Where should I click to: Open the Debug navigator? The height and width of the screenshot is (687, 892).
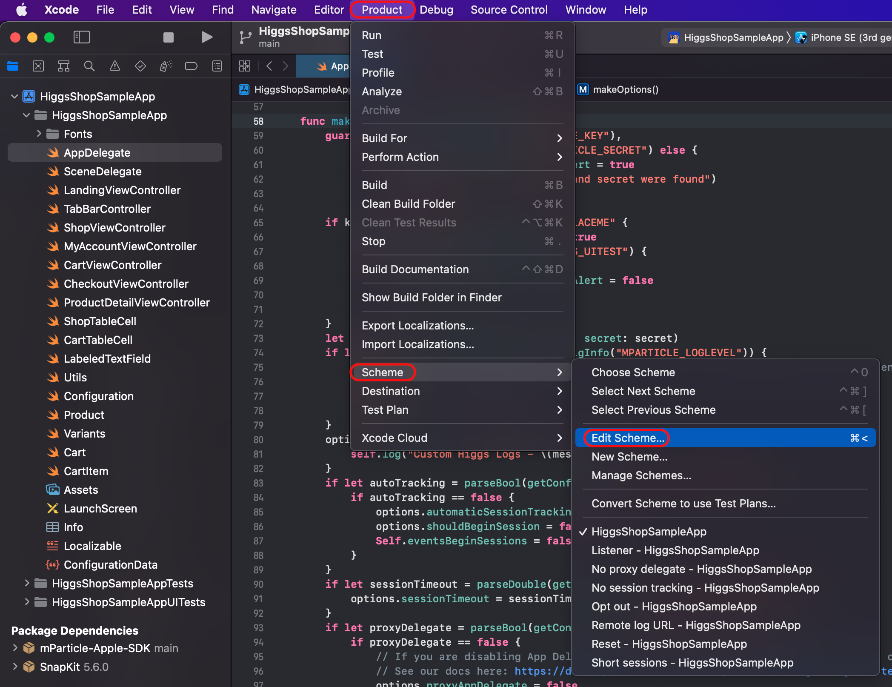(x=166, y=66)
